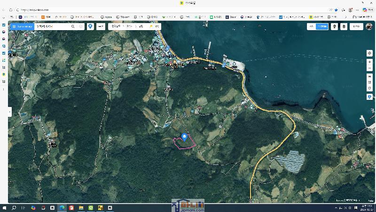Open the user profile avatar
This screenshot has width=376, height=212.
point(369,27)
